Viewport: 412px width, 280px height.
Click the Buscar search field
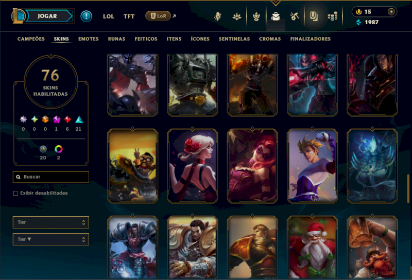coord(51,177)
